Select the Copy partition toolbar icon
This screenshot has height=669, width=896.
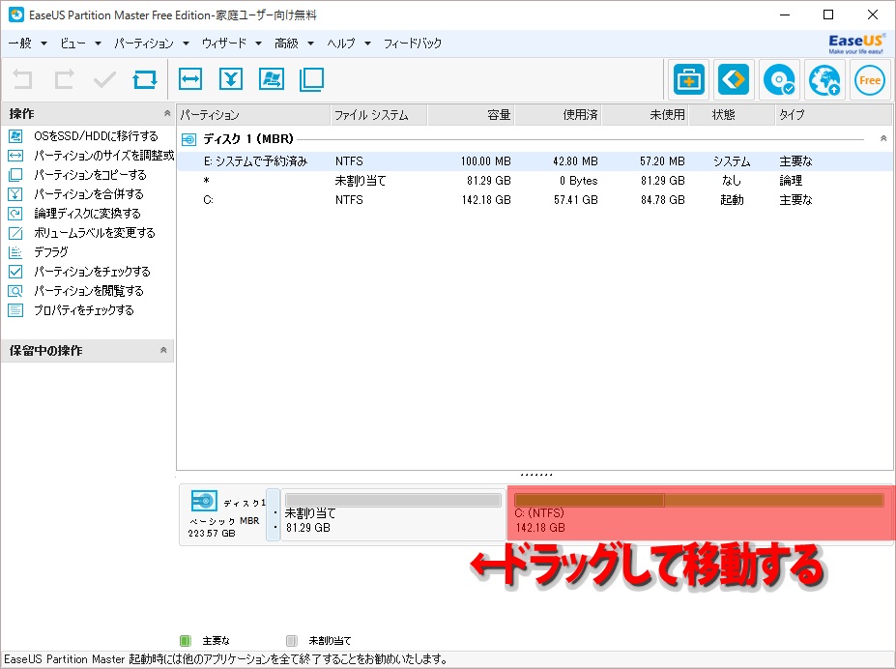point(311,79)
